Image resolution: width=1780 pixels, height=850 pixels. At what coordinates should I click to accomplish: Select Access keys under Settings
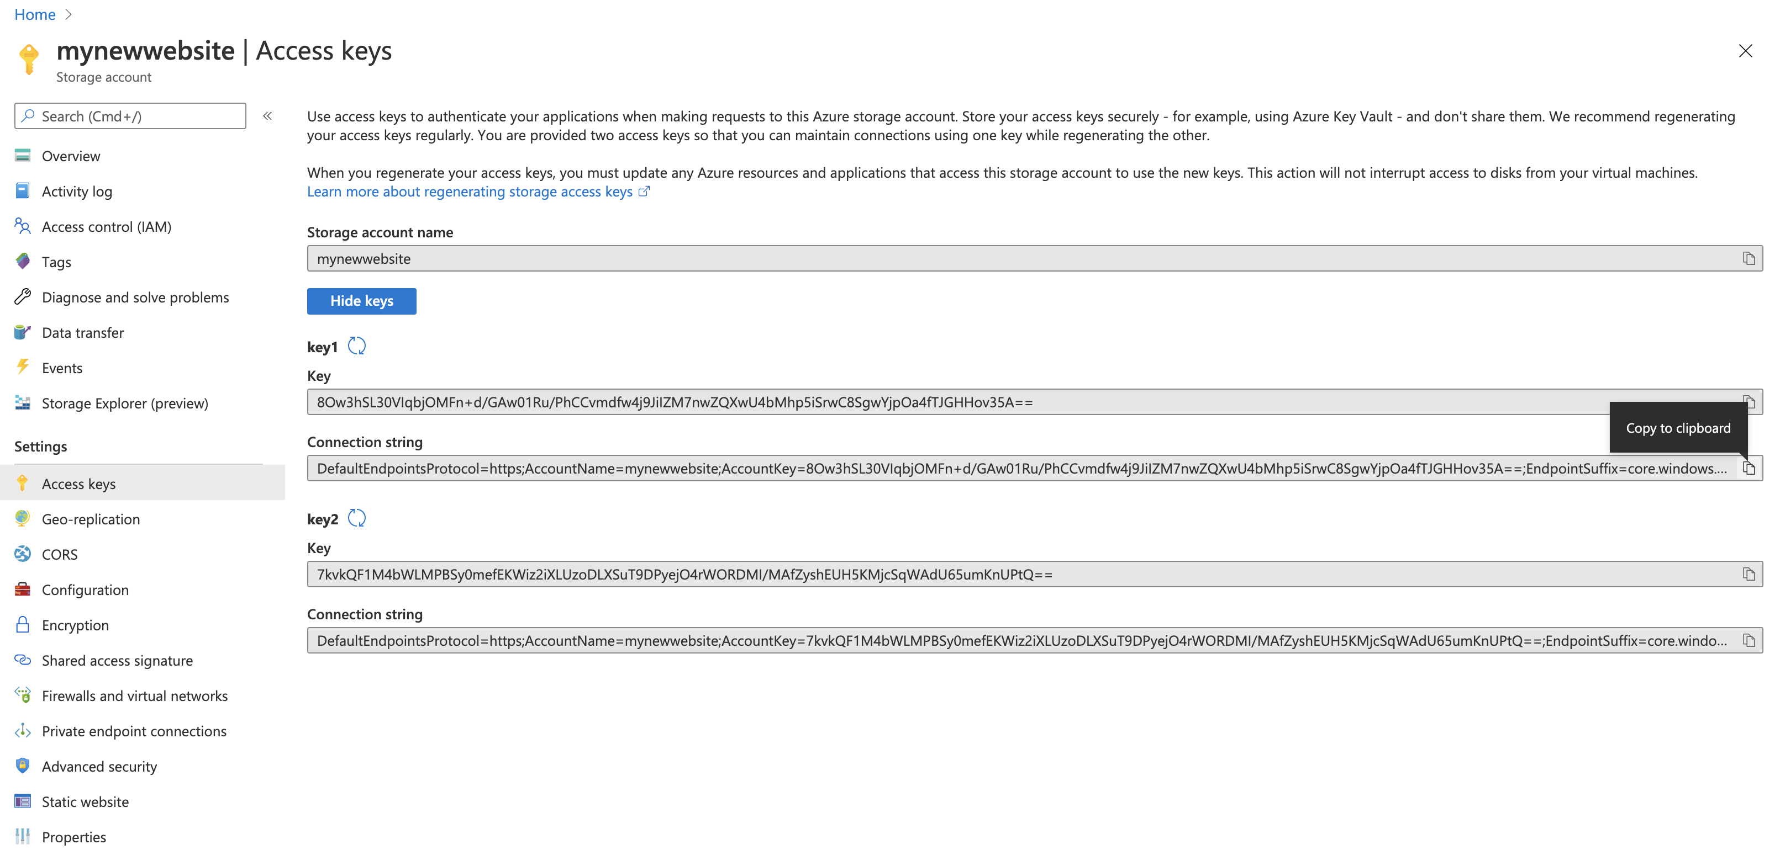pos(143,484)
